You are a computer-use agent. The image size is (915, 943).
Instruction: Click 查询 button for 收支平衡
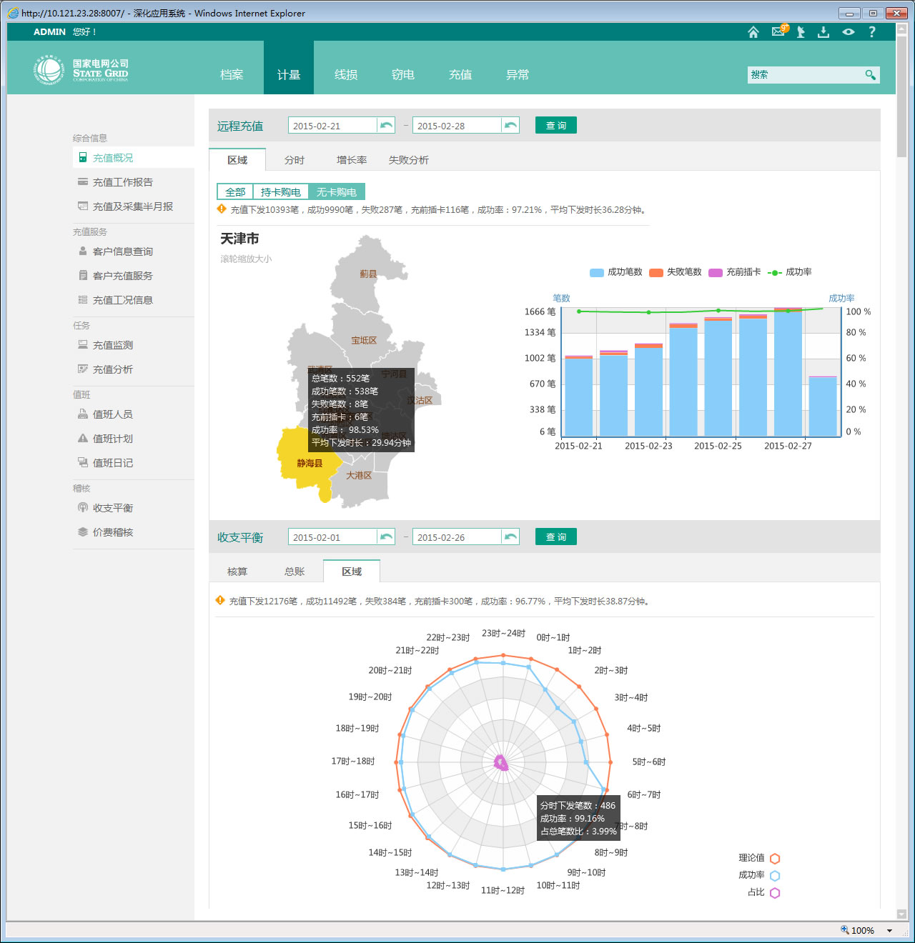point(556,537)
